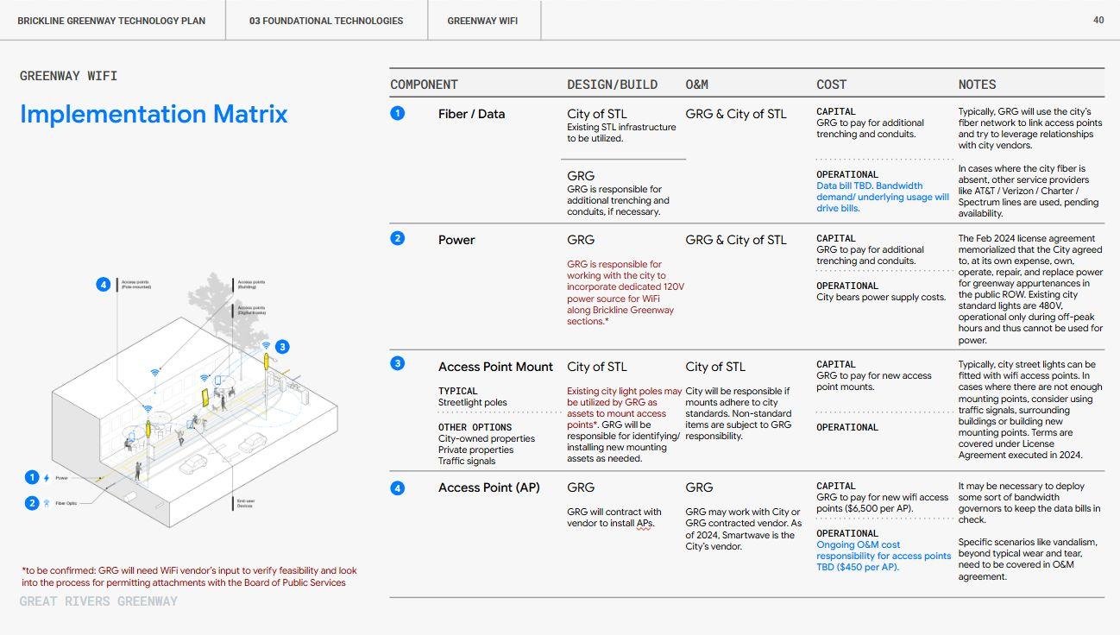Click the number 4 marker in the diagram
Image resolution: width=1120 pixels, height=635 pixels.
(x=103, y=284)
